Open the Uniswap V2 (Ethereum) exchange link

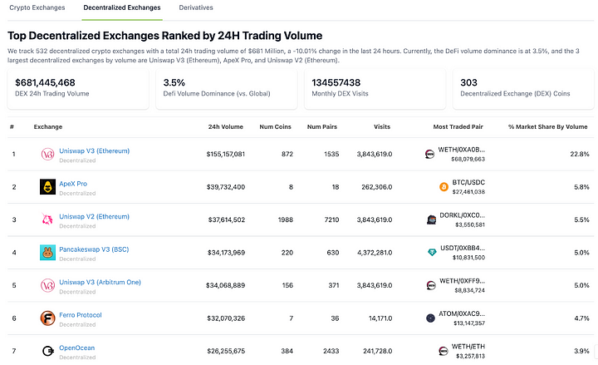tap(94, 216)
